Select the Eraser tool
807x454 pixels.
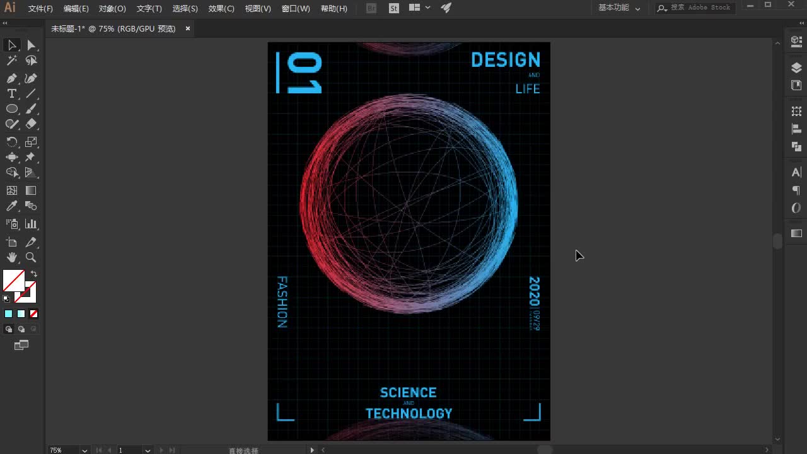point(31,124)
